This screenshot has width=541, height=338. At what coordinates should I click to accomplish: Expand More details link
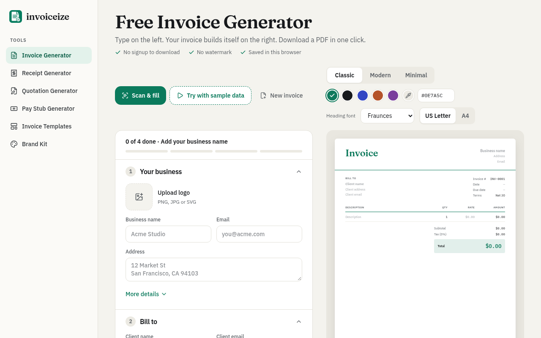(x=146, y=294)
